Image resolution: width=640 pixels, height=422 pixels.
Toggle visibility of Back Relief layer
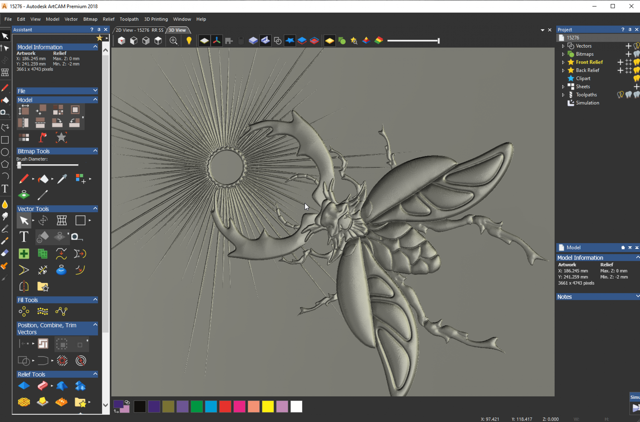click(x=636, y=70)
